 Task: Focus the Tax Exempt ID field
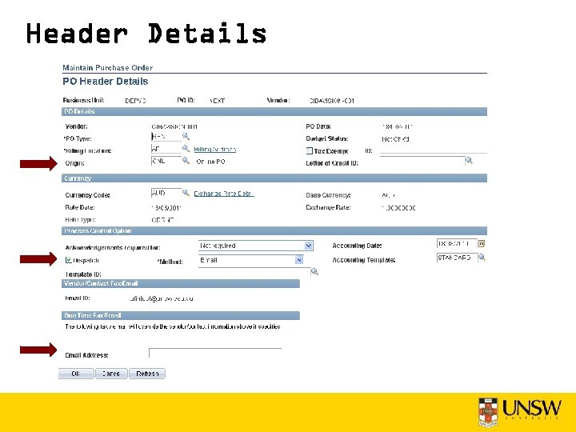pos(434,150)
